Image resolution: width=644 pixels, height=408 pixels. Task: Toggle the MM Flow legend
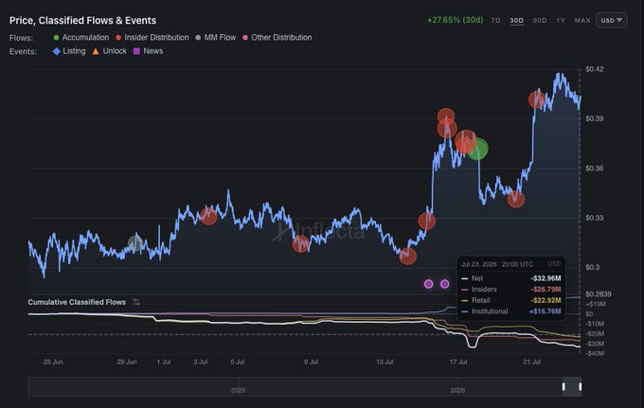tap(216, 37)
